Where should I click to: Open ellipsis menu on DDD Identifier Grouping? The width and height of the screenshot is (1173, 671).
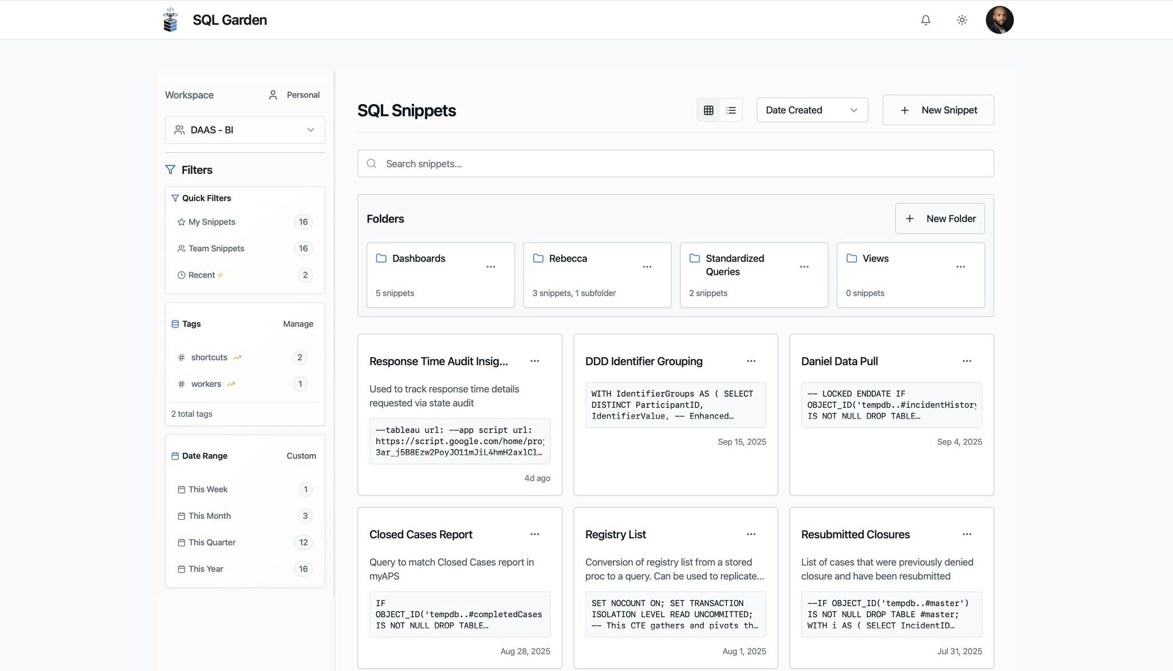pos(751,361)
